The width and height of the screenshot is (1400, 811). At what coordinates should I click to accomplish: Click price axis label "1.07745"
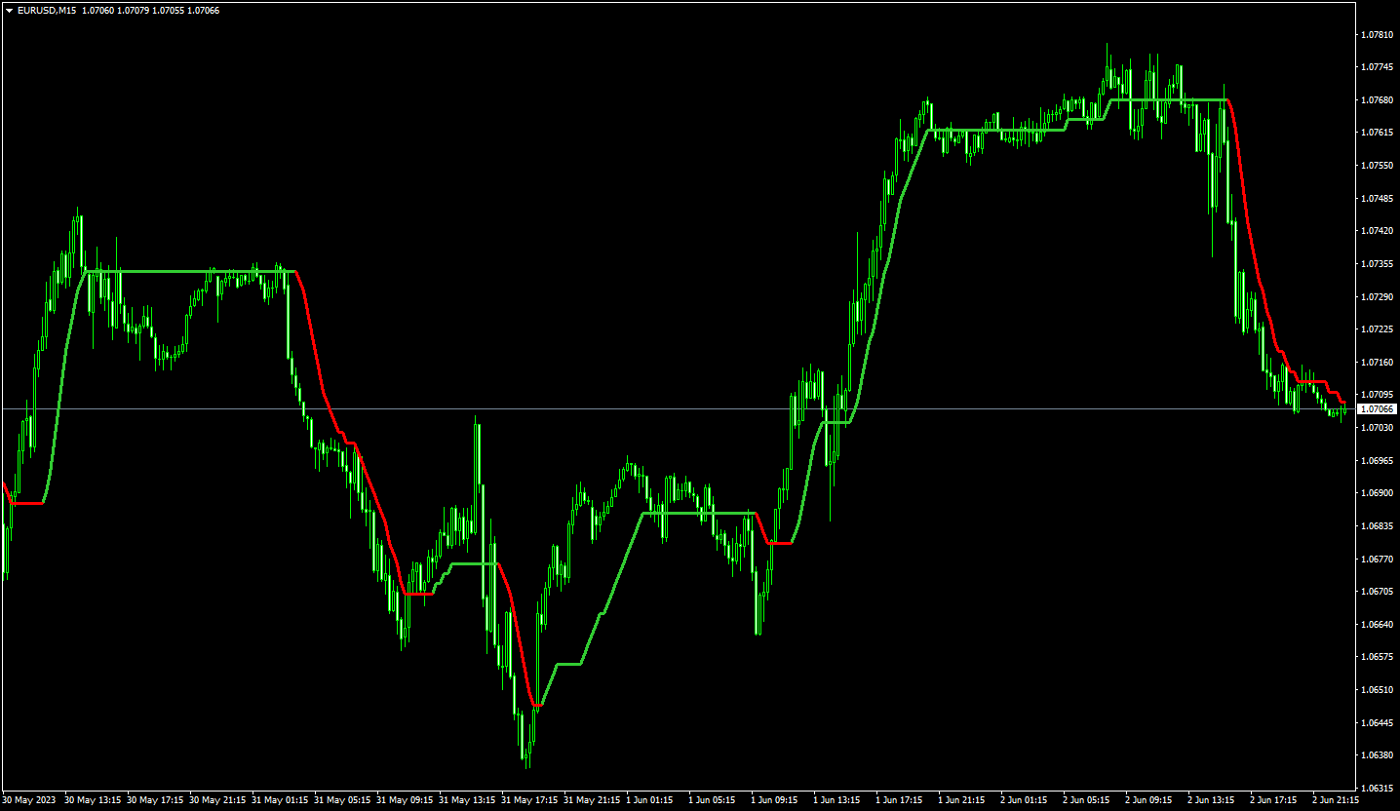pos(1377,67)
